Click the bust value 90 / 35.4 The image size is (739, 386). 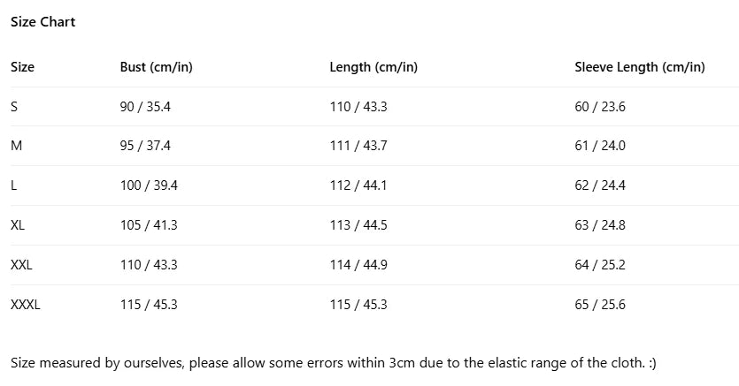[145, 107]
